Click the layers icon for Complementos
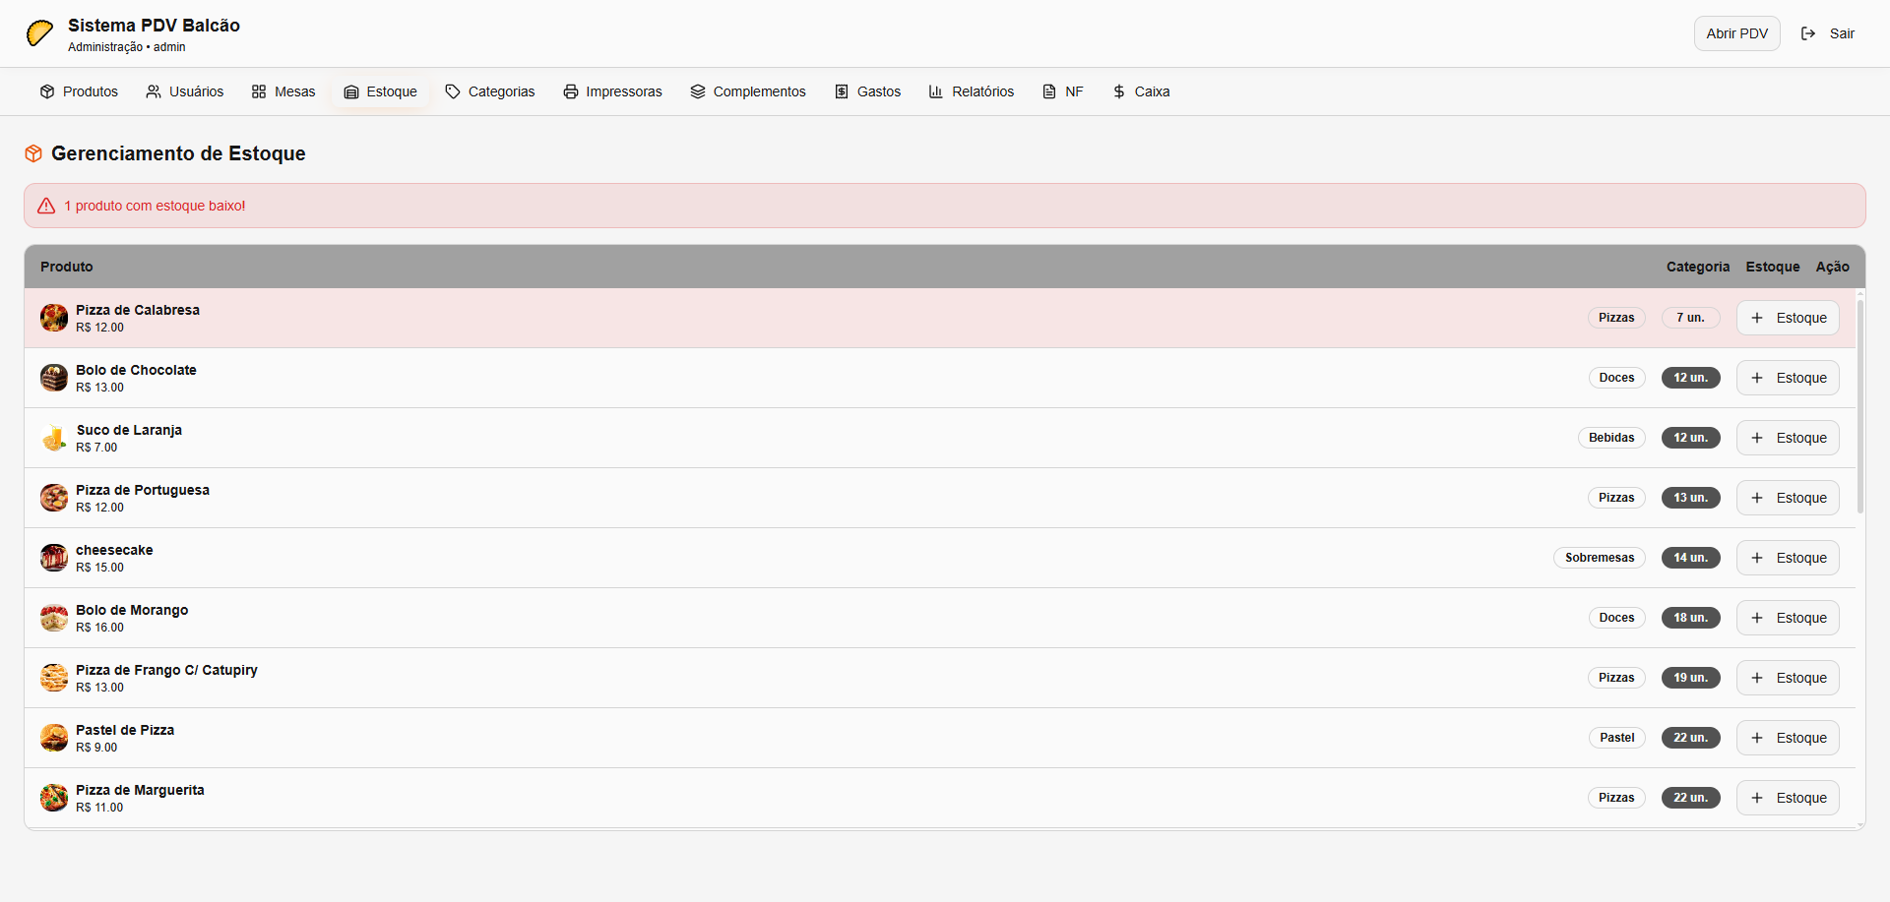The image size is (1890, 902). coord(698,91)
